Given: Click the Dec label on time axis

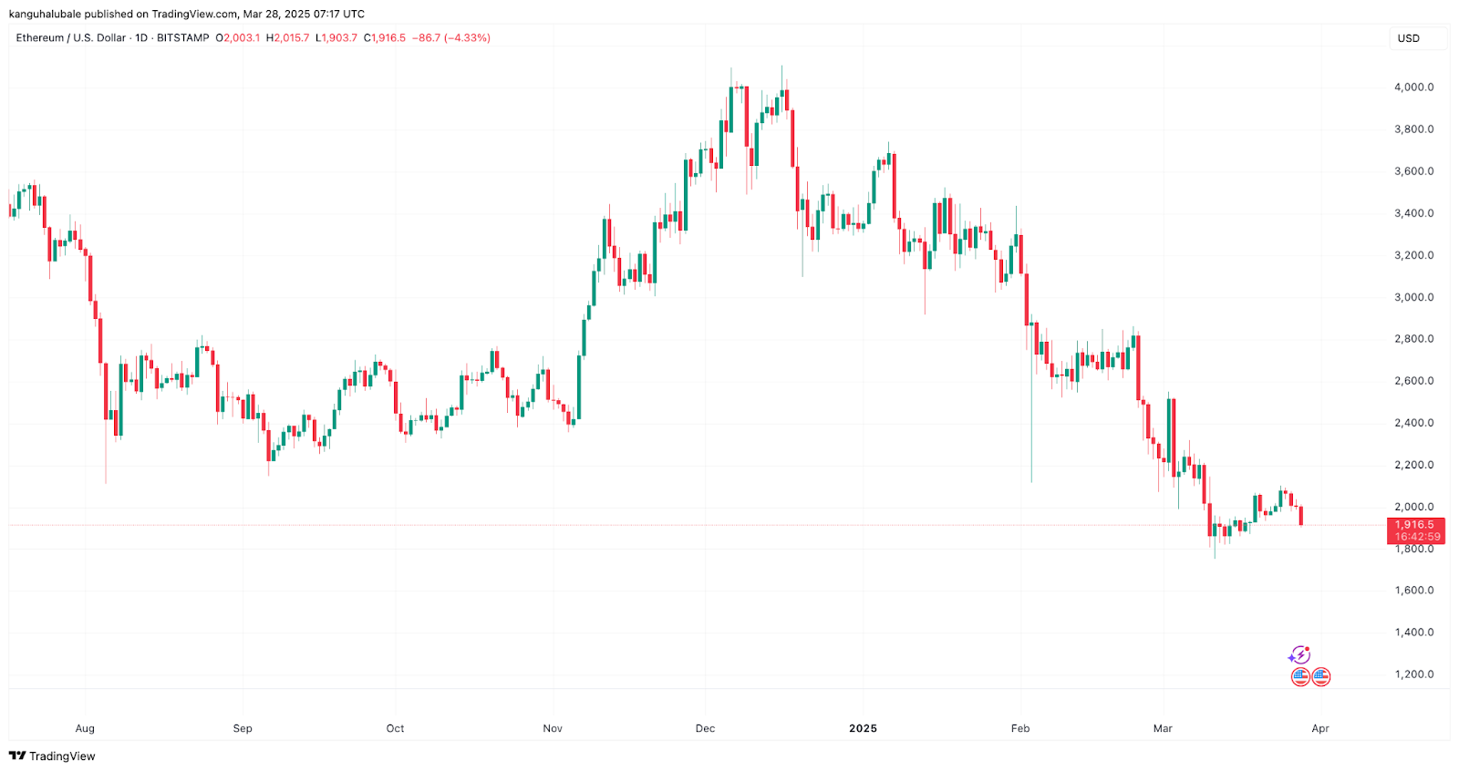Looking at the screenshot, I should click(705, 728).
